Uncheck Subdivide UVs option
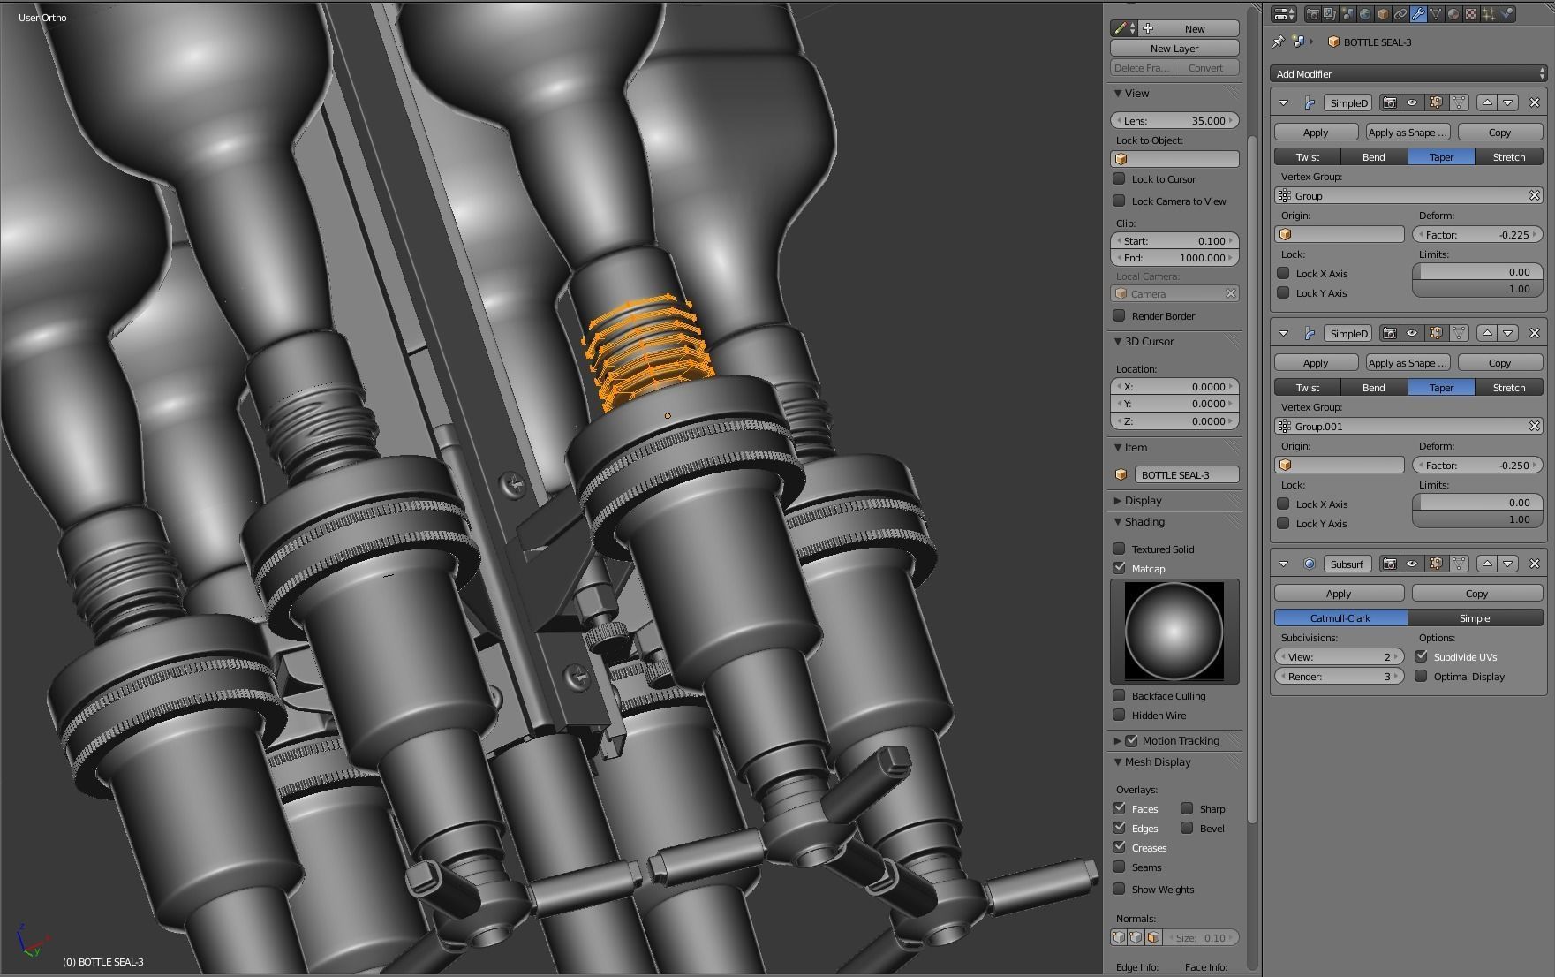This screenshot has height=977, width=1555. click(x=1422, y=656)
